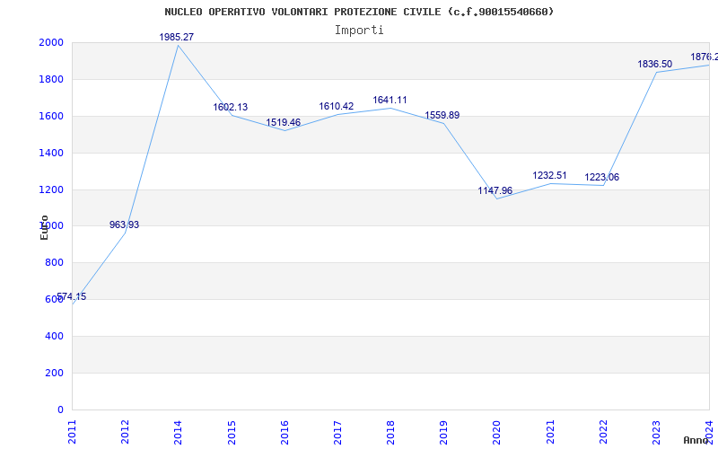This screenshot has width=718, height=449.
Task: Click the 1836.50 data label
Action: [655, 64]
